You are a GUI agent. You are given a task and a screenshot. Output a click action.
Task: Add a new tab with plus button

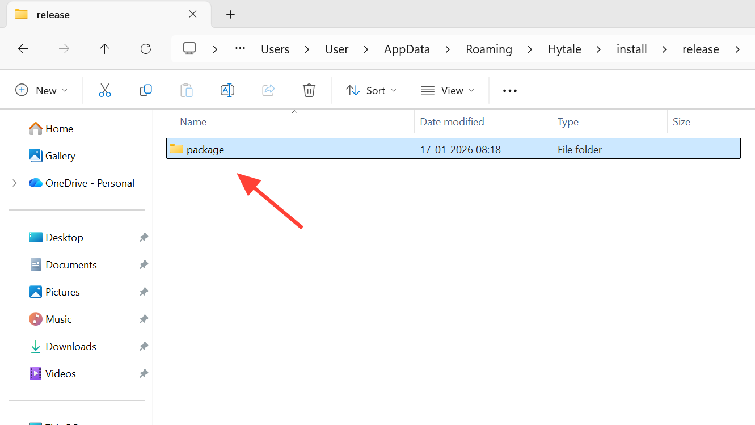tap(230, 15)
